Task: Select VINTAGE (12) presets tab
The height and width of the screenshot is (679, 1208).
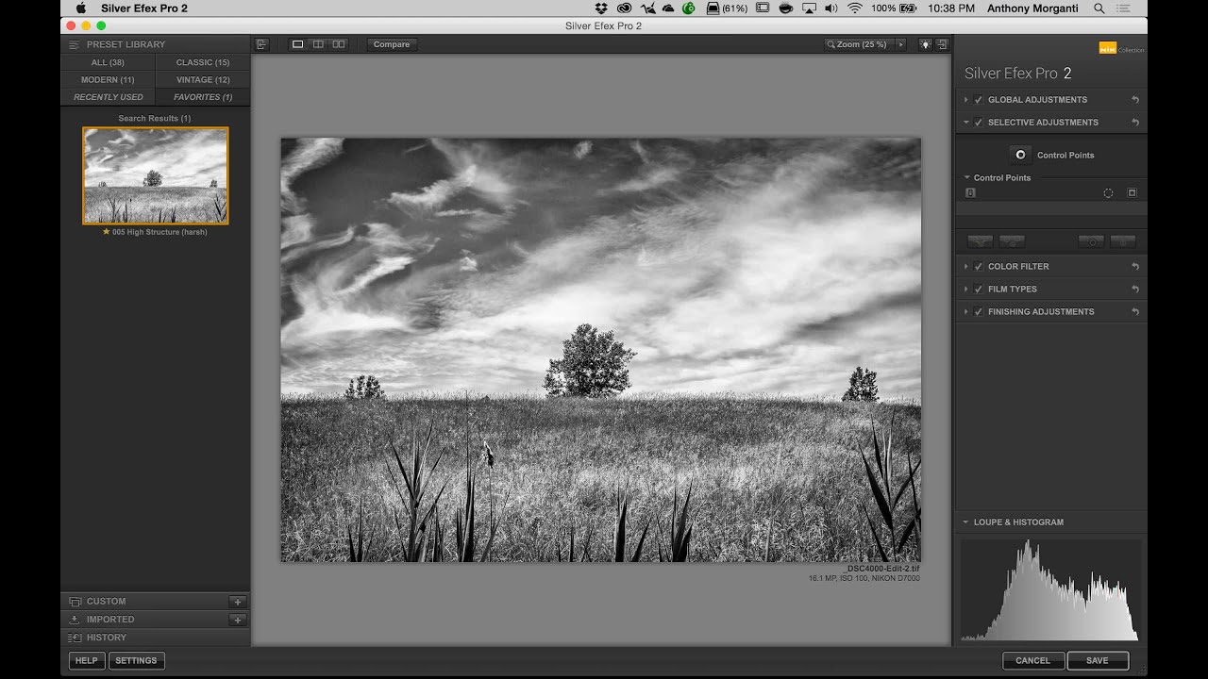Action: pos(203,80)
